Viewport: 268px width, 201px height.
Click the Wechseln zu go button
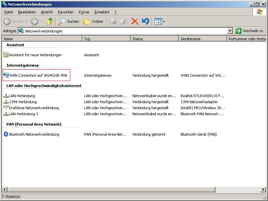(249, 31)
